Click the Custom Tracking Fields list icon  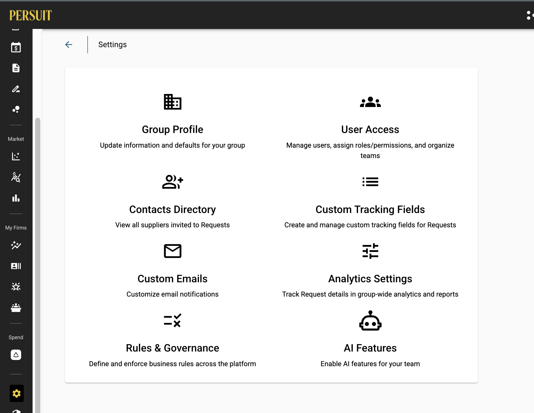[370, 182]
